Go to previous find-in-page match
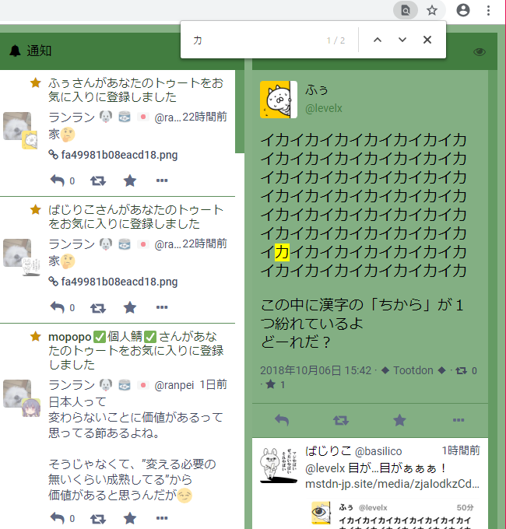506x529 pixels. [x=378, y=40]
